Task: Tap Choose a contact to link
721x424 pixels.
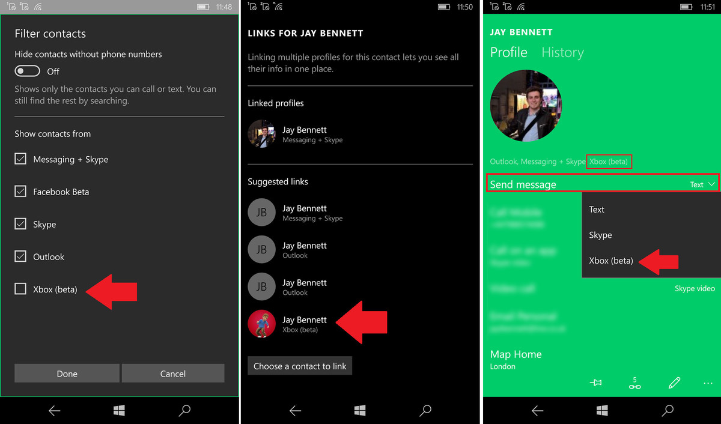Action: click(x=300, y=366)
